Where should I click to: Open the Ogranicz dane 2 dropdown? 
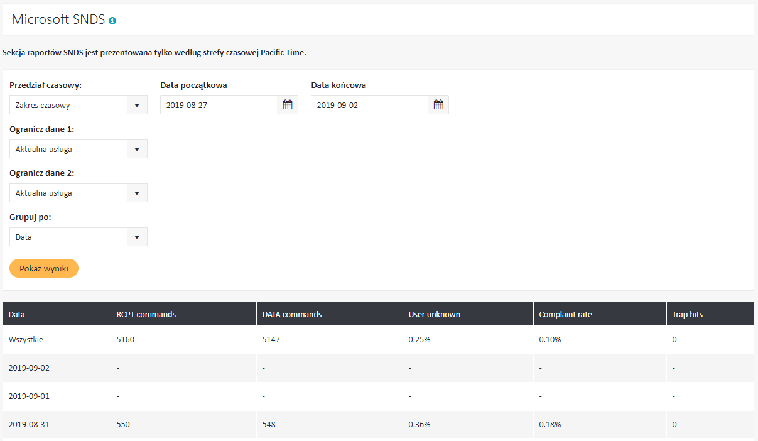(x=79, y=193)
